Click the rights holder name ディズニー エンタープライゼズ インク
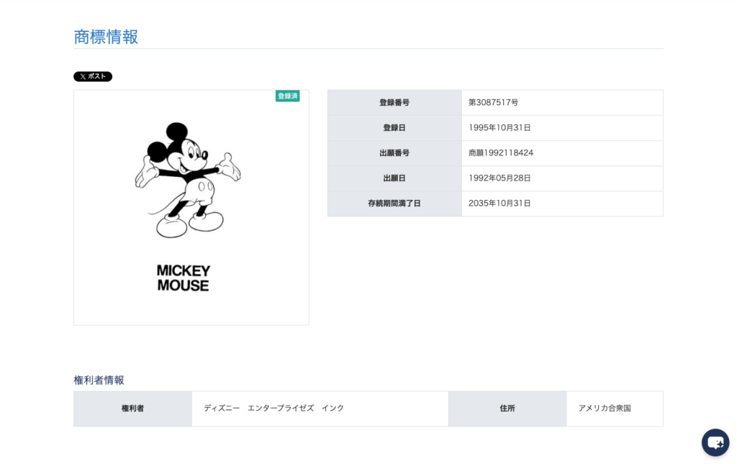 (x=273, y=409)
